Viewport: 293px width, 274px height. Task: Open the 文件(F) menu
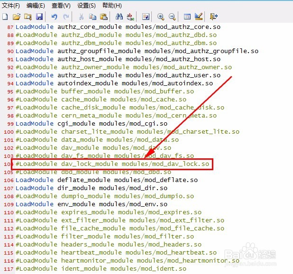coord(10,6)
